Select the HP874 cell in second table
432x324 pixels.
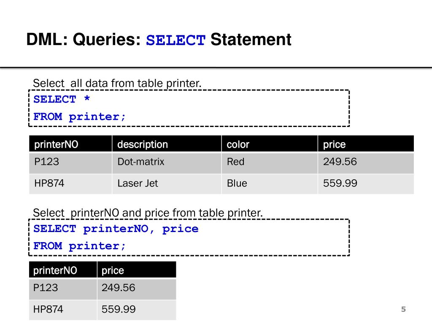tap(63, 310)
